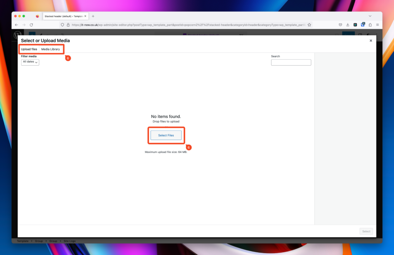
Task: Open the Firefox downloads panel
Action: (x=348, y=25)
